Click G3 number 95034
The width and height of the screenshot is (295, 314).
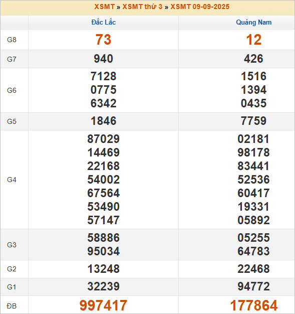point(103,251)
